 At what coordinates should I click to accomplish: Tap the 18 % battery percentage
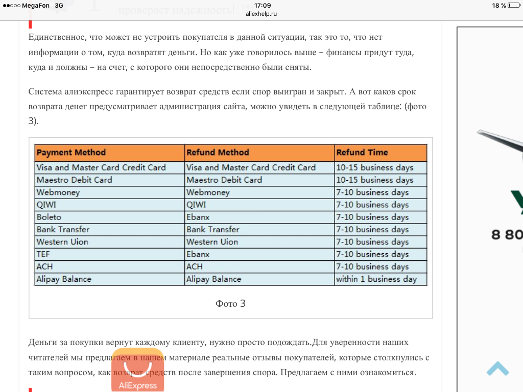499,6
